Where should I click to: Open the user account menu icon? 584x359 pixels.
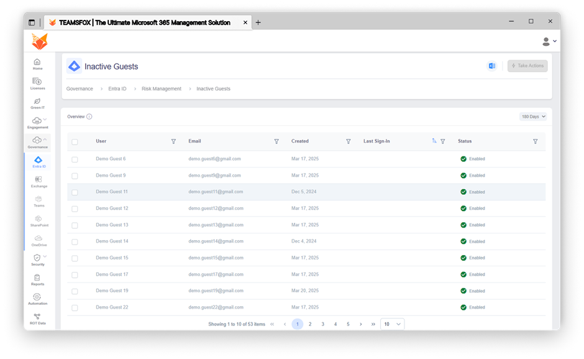tap(546, 42)
